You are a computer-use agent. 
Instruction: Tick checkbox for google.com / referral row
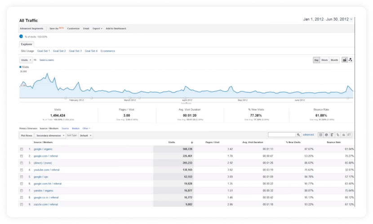point(22,156)
